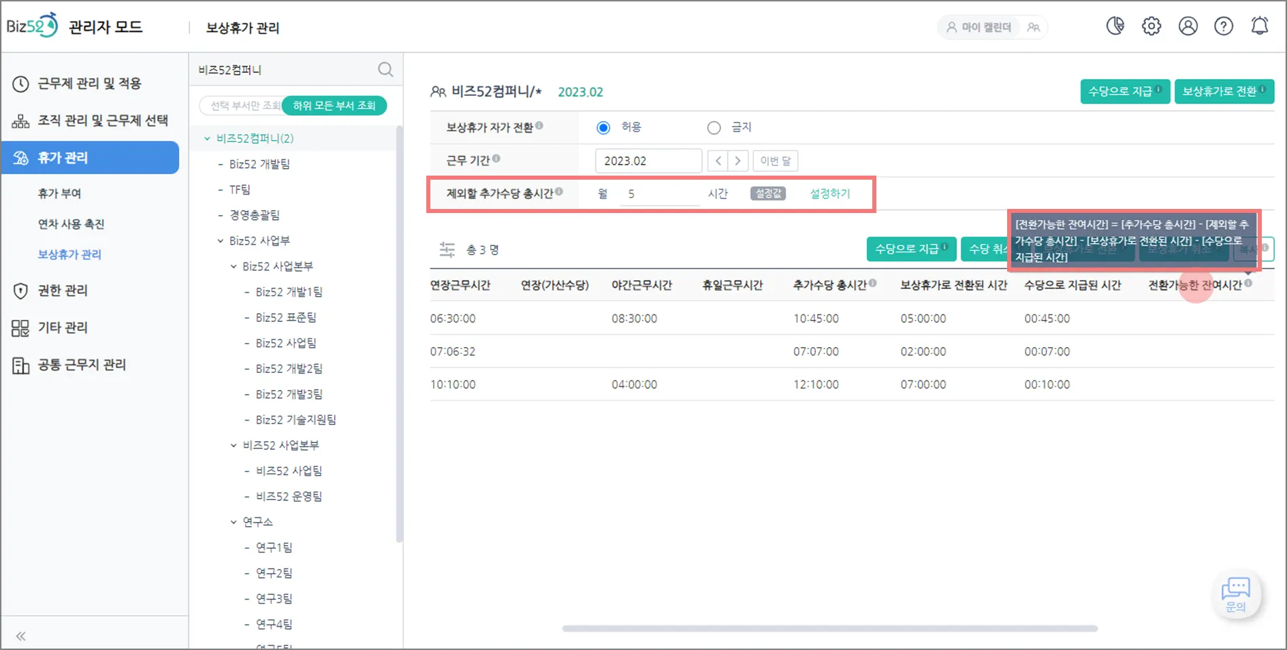Open the statistics pie chart icon
This screenshot has height=650, width=1287.
click(x=1115, y=26)
